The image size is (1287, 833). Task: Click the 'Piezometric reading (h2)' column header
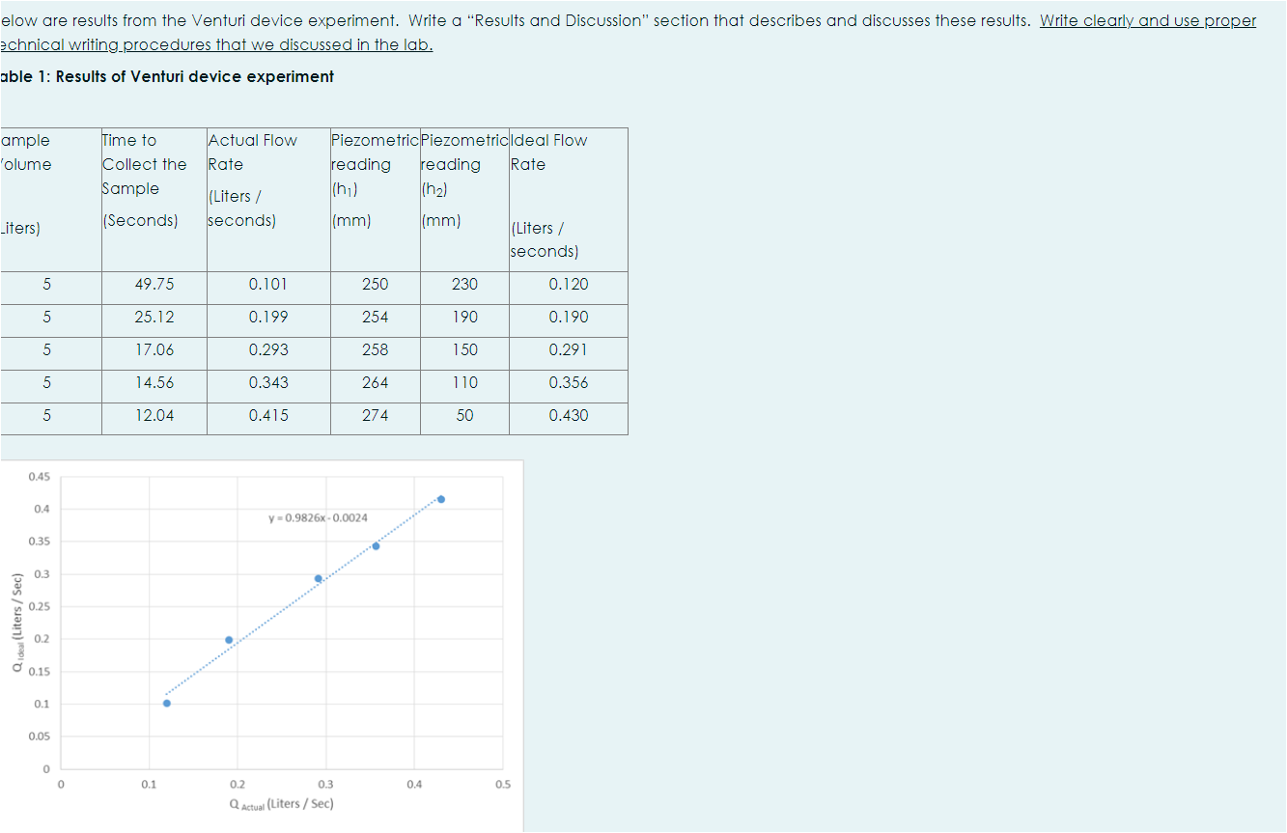464,199
